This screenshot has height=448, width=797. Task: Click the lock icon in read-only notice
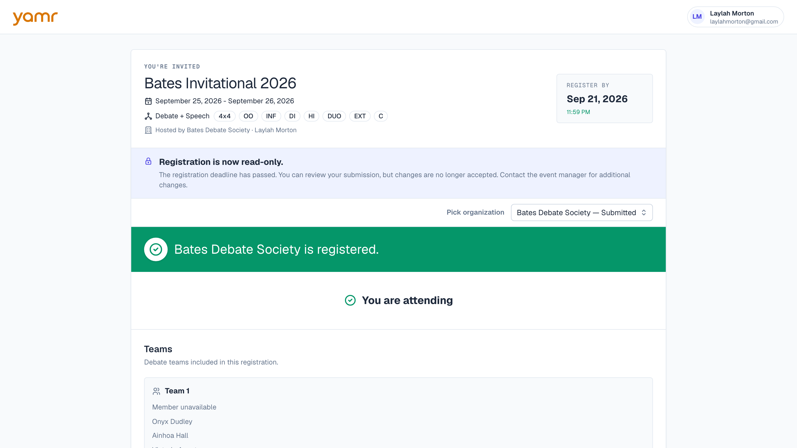[x=148, y=161]
